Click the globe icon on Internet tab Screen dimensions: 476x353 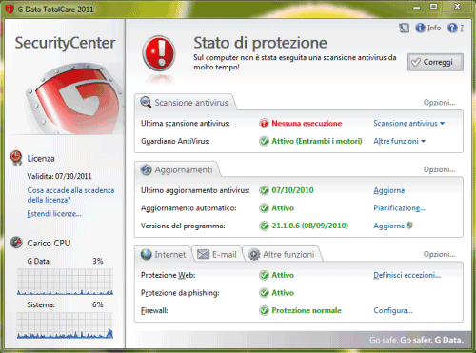[146, 254]
